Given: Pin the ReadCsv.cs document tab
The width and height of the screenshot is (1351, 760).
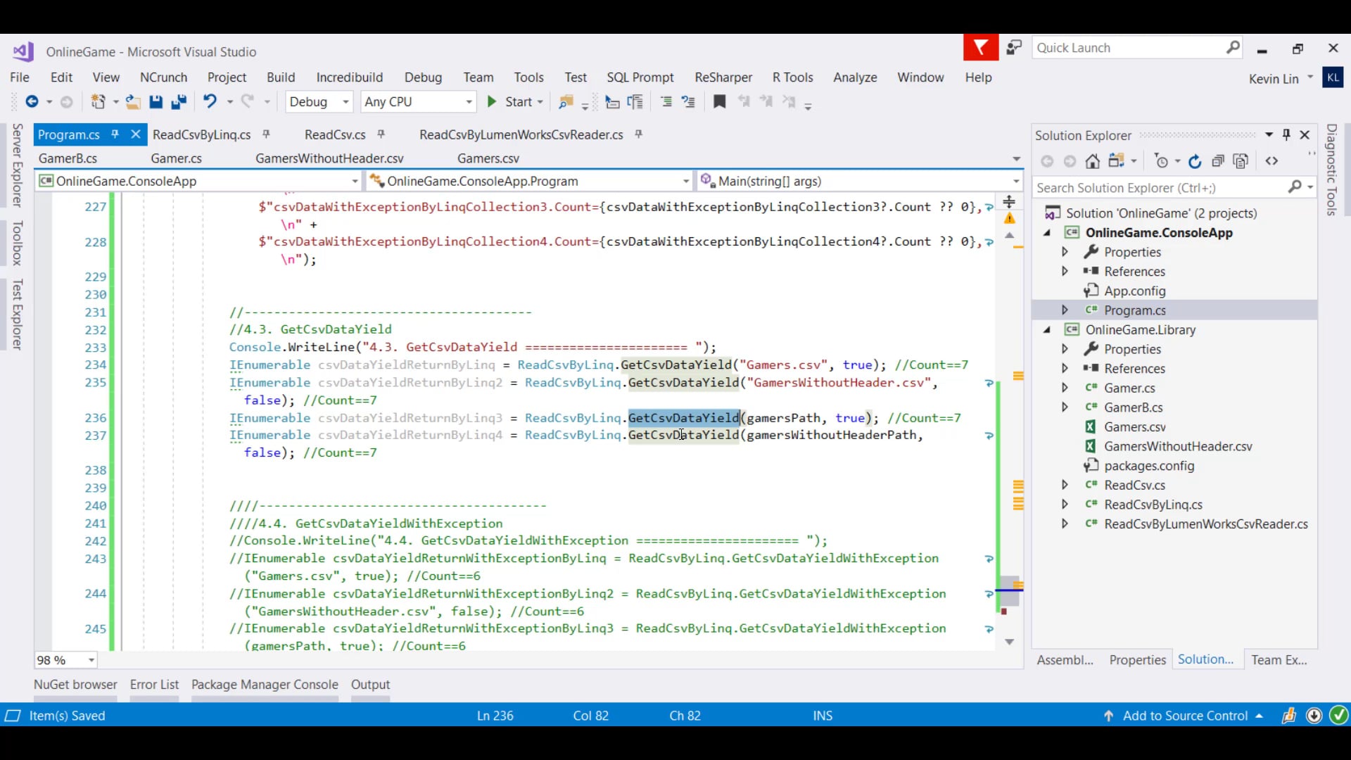Looking at the screenshot, I should point(381,134).
